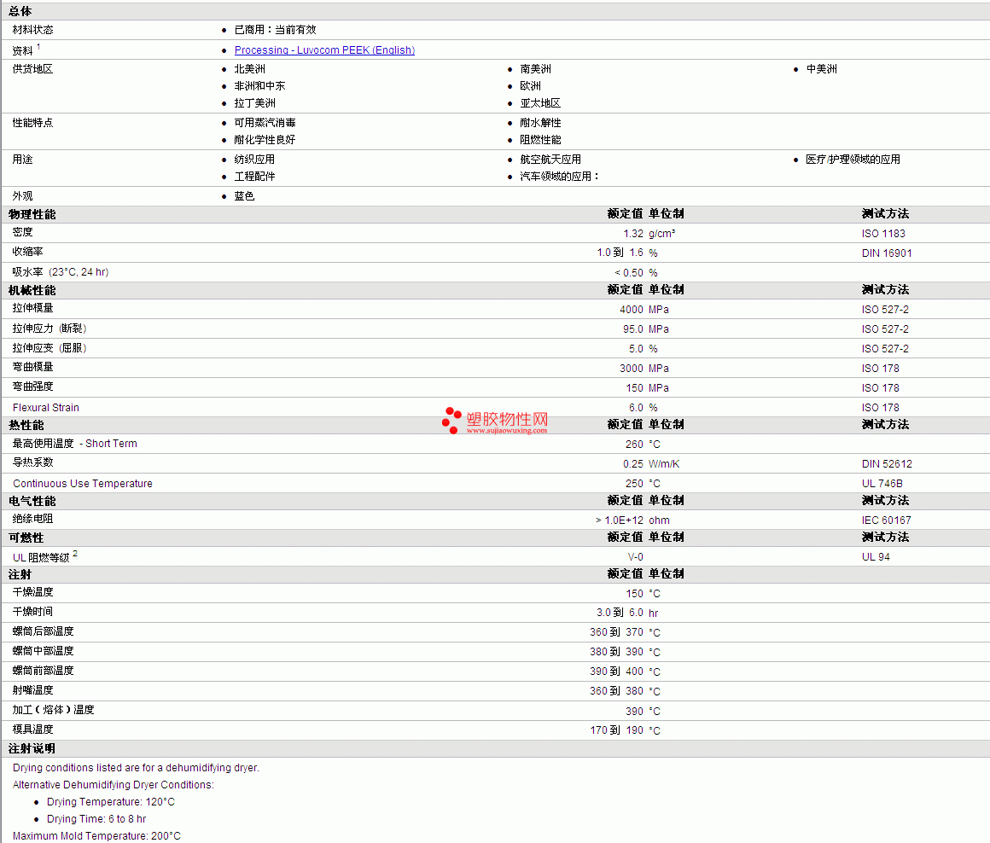Viewport: 990px width, 843px height.
Task: Click the ISO 1183 test method
Action: pyautogui.click(x=883, y=234)
